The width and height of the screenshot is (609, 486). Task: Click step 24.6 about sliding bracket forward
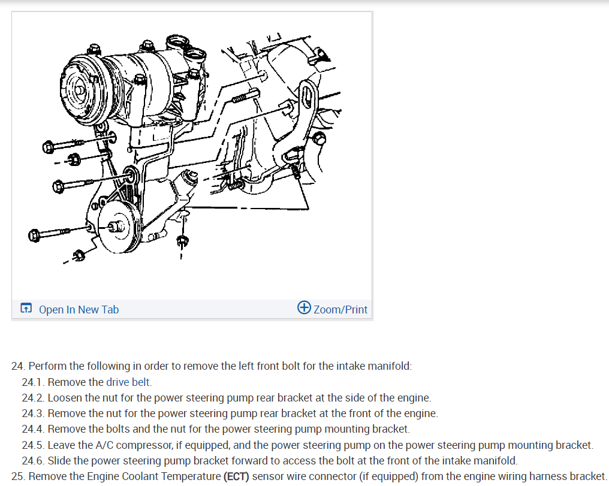pyautogui.click(x=270, y=460)
